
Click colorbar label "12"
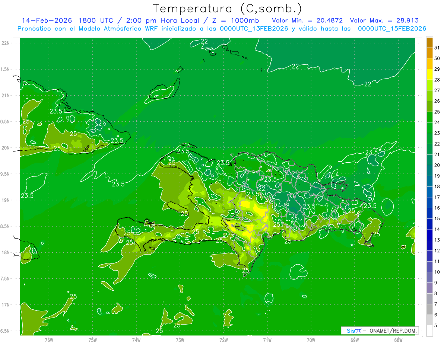click(x=437, y=251)
